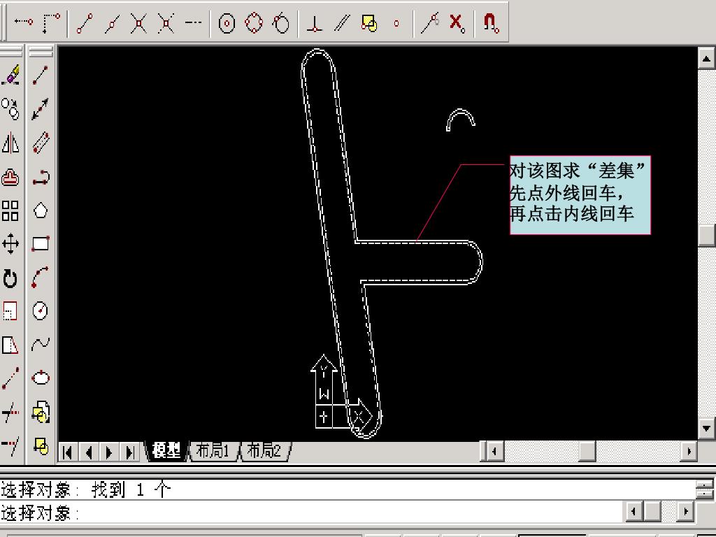Viewport: 716px width, 537px height.
Task: Choose Snap to Nearest
Action: [x=430, y=22]
